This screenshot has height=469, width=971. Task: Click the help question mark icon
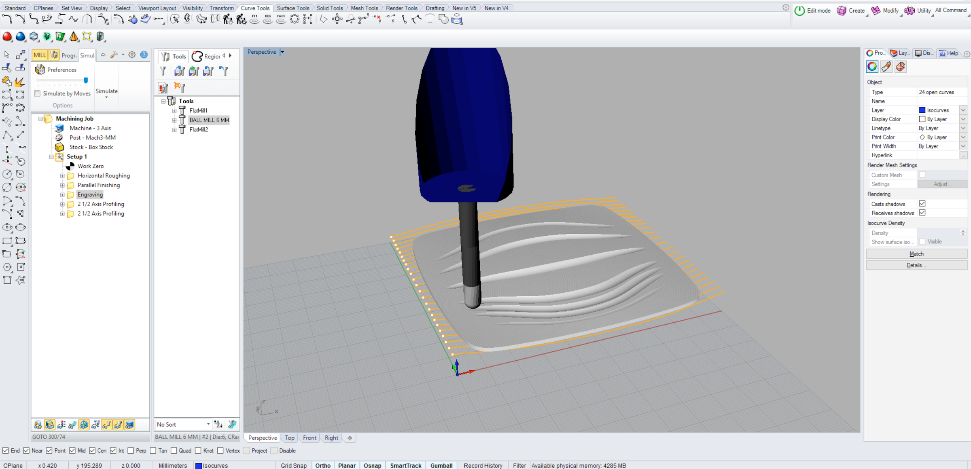click(144, 55)
